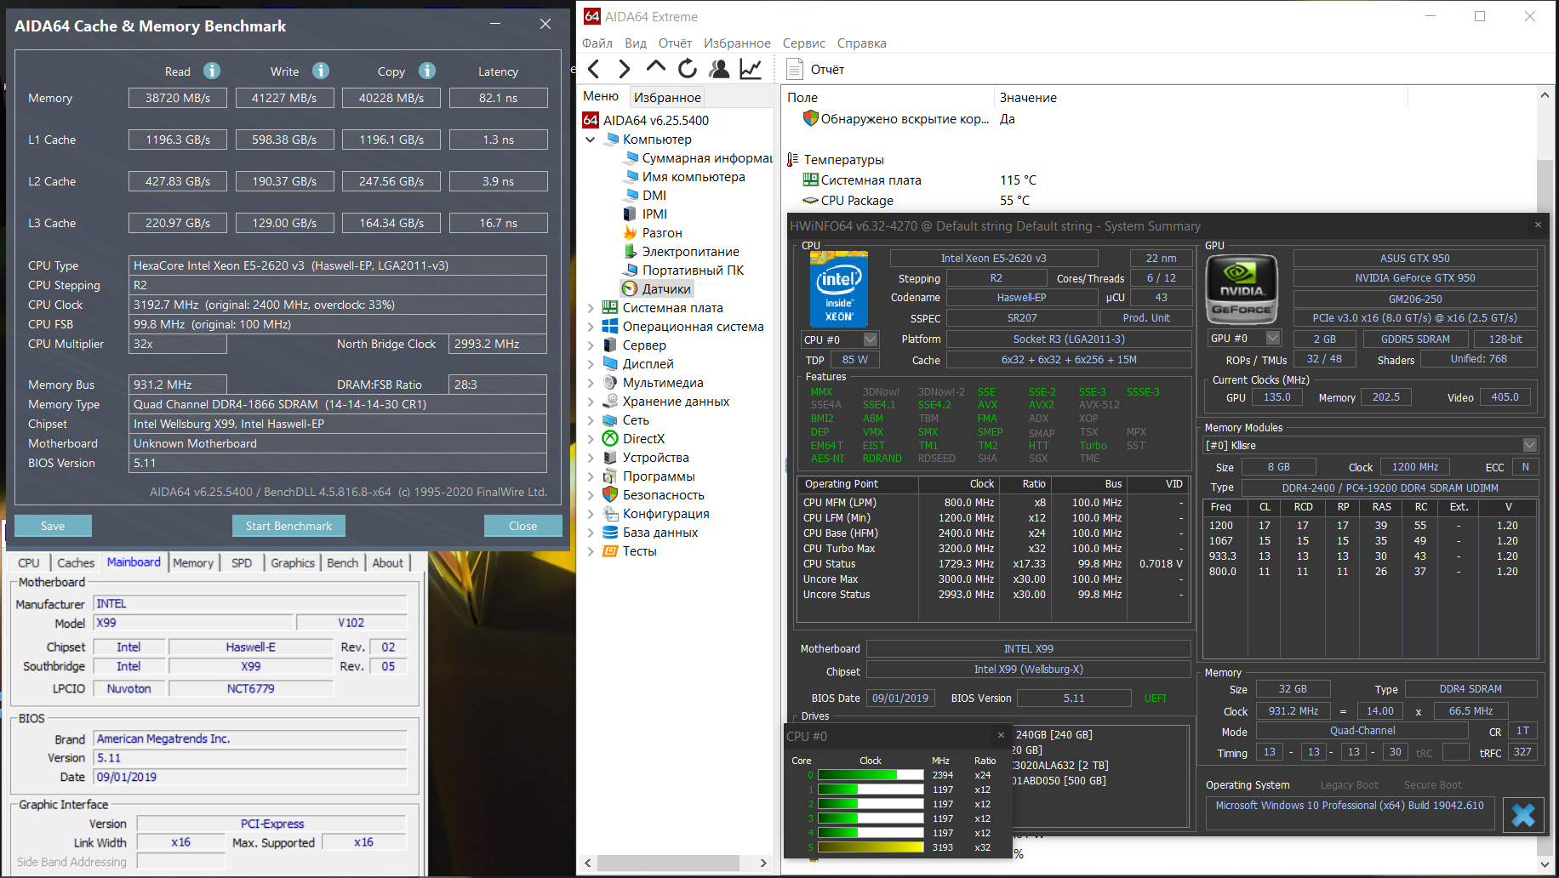Click the Поле column header

pyautogui.click(x=888, y=98)
